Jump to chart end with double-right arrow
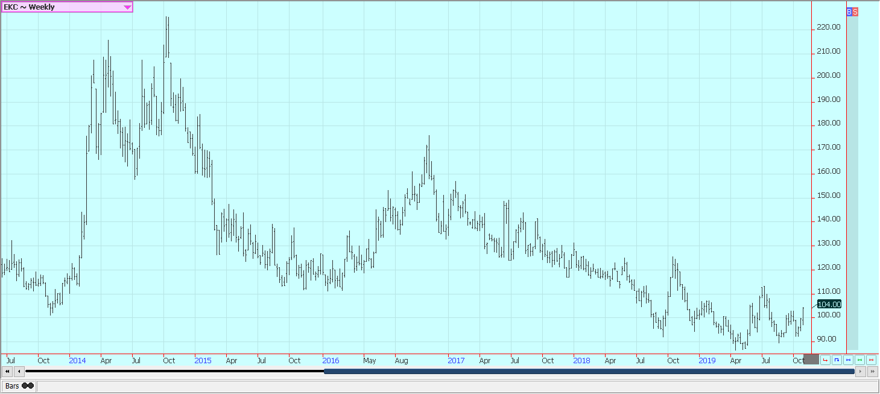 (873, 371)
